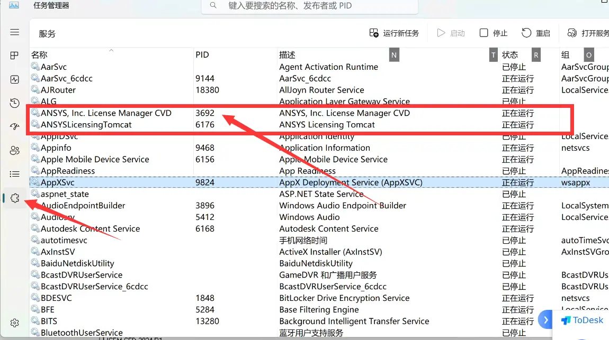Open the hamburger navigation menu

[14, 32]
